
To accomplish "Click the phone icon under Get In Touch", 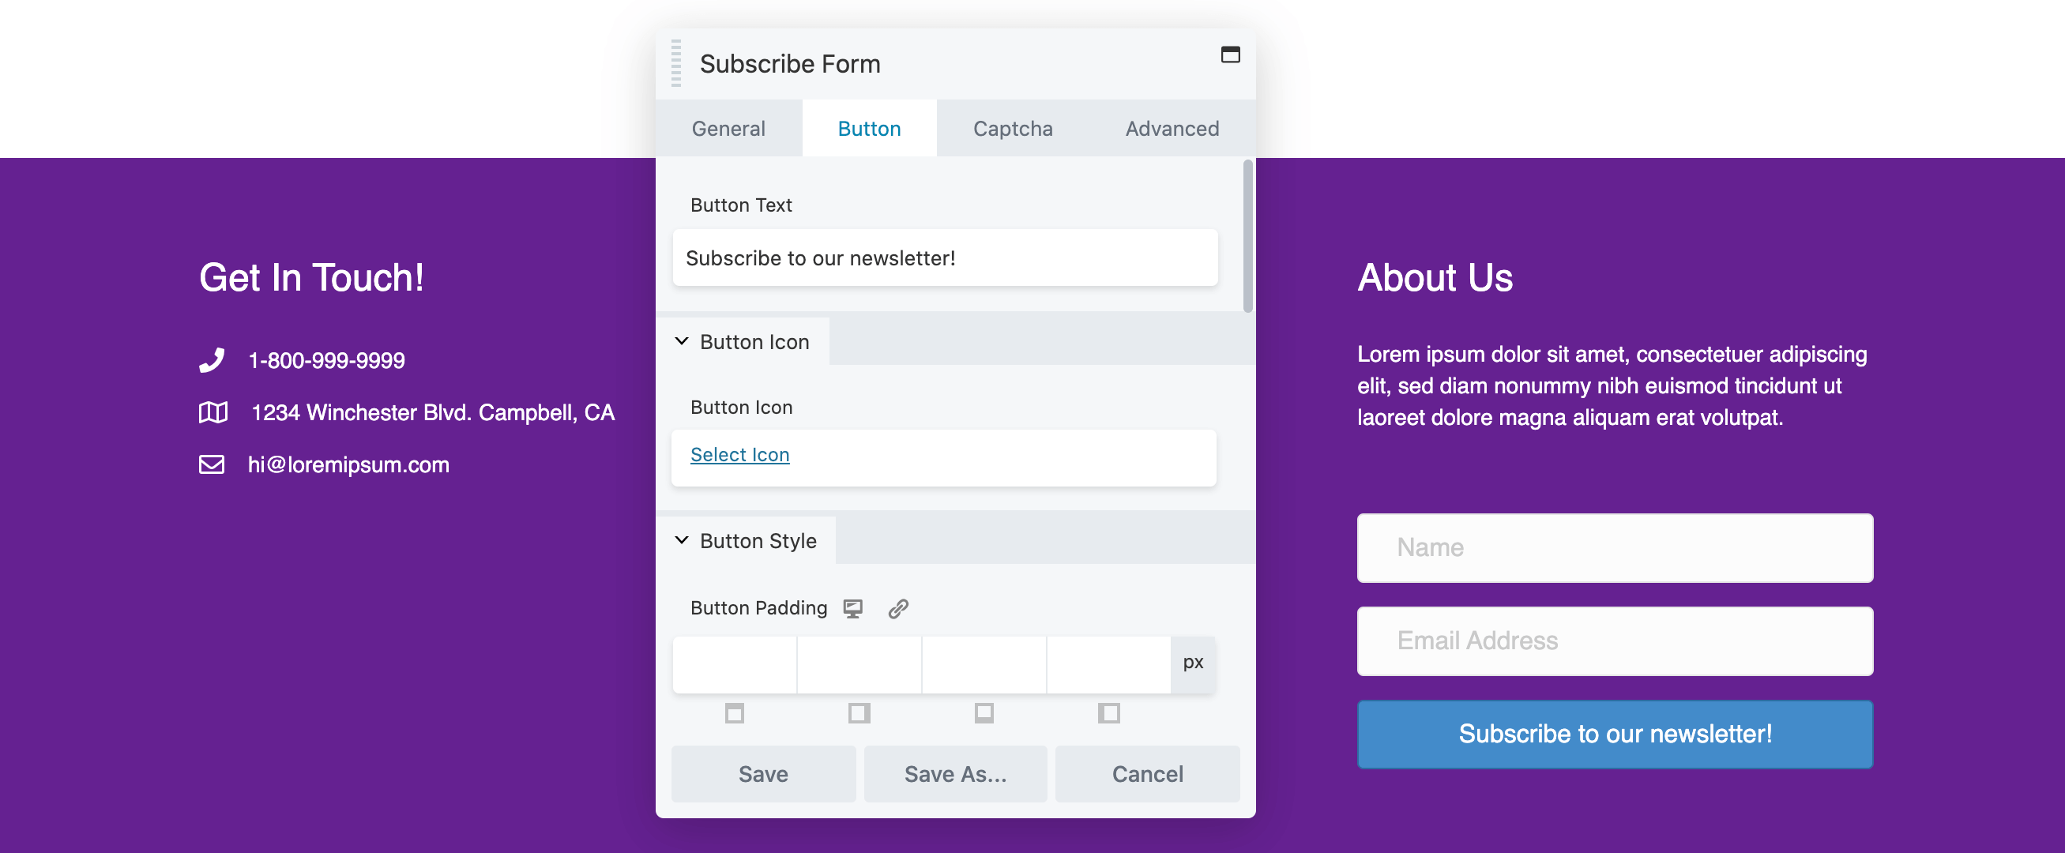I will [x=212, y=360].
